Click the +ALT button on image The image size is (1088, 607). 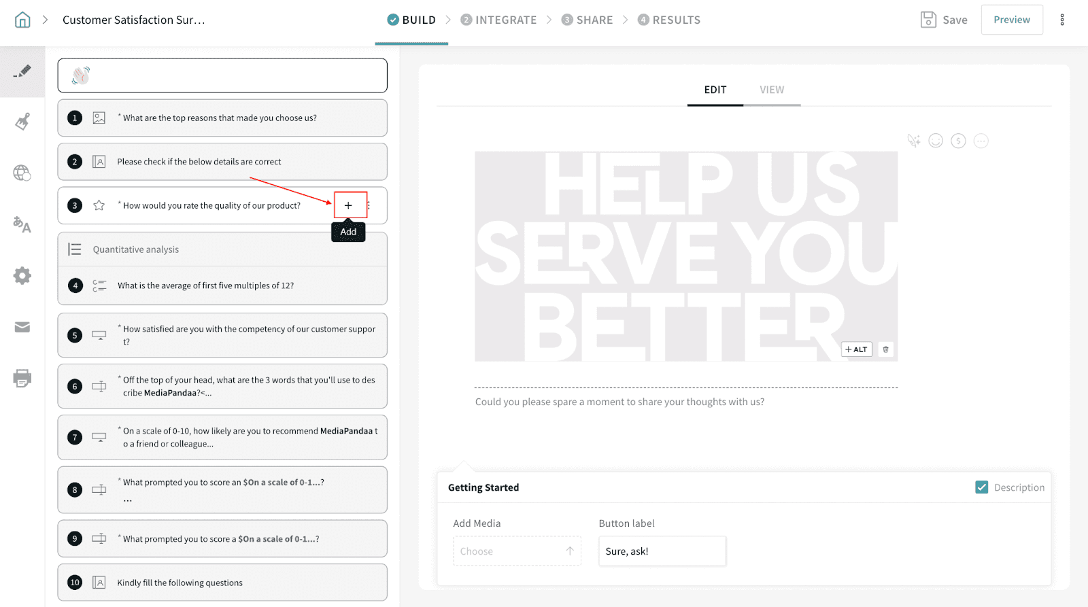pos(856,349)
